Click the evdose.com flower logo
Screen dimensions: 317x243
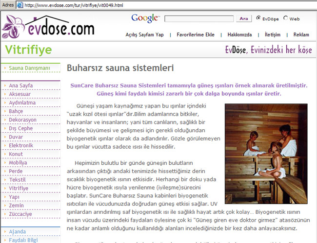click(x=48, y=26)
